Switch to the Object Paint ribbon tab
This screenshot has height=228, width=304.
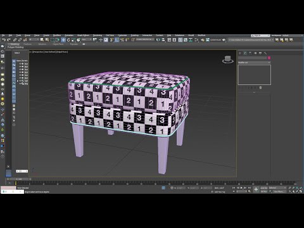[x=58, y=44]
